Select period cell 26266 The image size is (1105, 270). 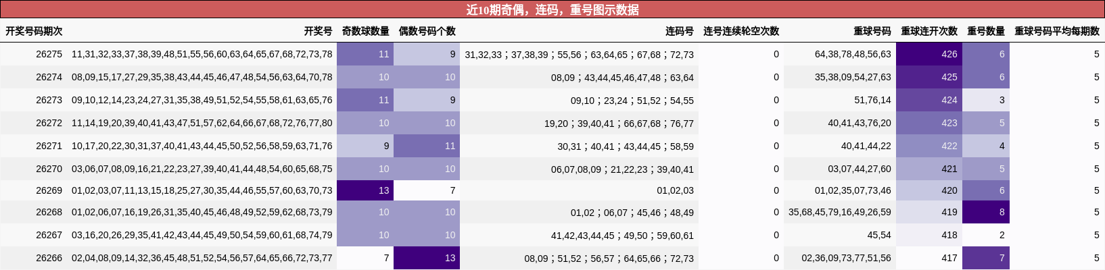34,258
